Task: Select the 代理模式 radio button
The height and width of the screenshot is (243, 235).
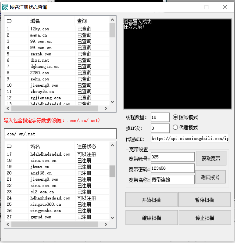Action: [185, 128]
